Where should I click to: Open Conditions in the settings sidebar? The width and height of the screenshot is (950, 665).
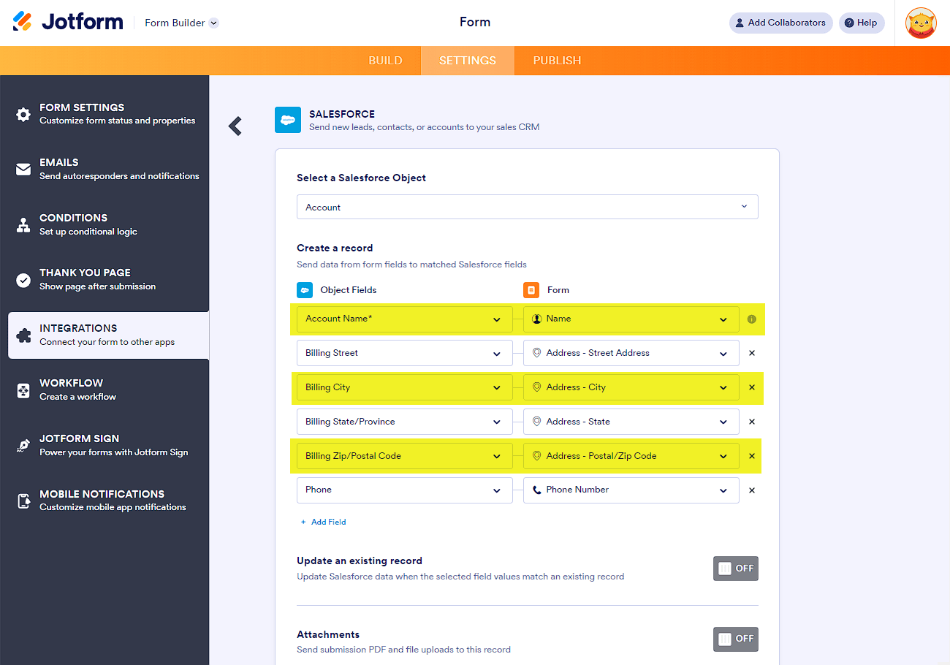click(73, 224)
